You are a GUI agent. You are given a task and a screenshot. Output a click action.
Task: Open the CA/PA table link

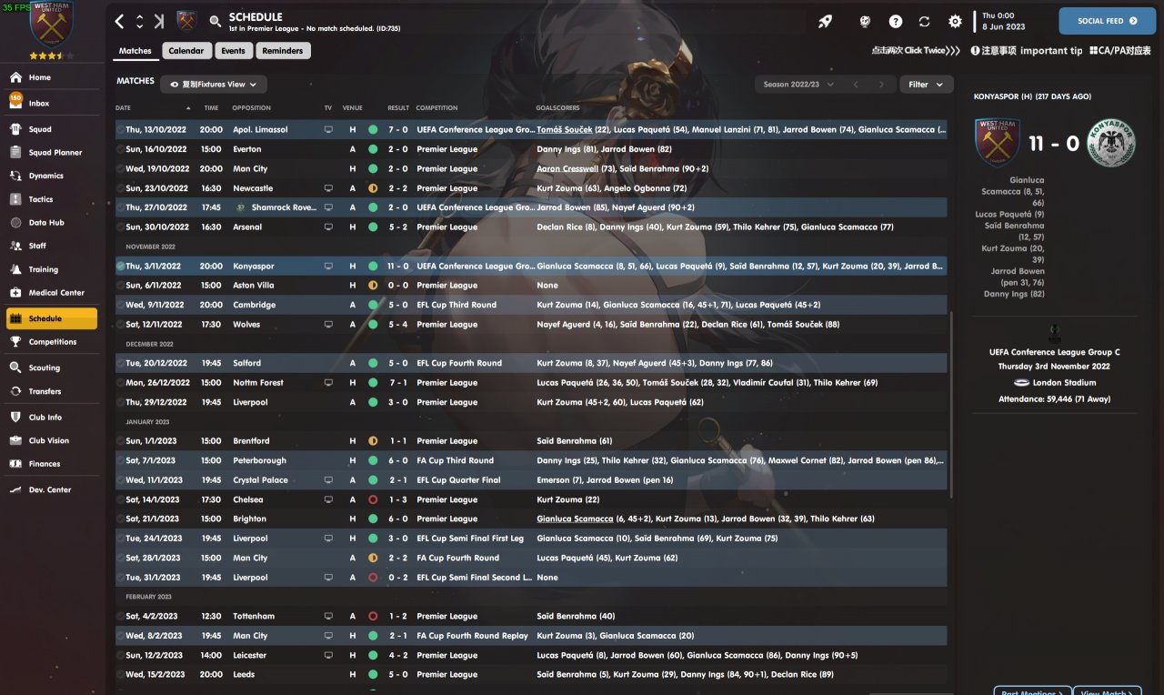point(1120,51)
